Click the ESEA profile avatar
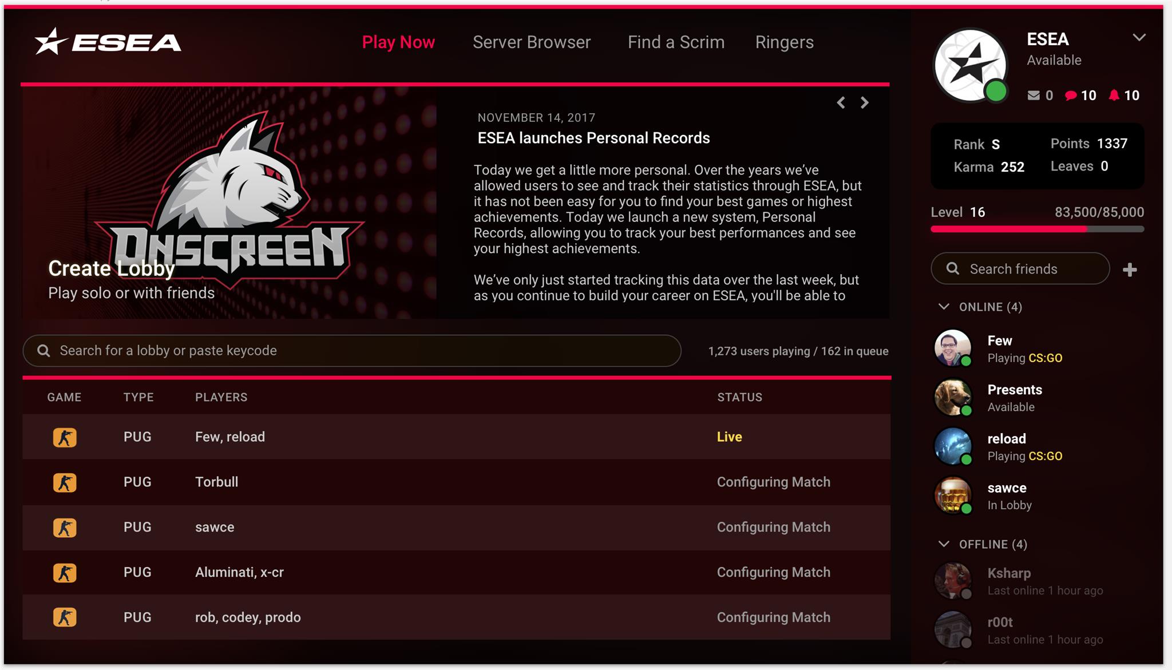Screen dimensions: 1172x670 [x=971, y=65]
